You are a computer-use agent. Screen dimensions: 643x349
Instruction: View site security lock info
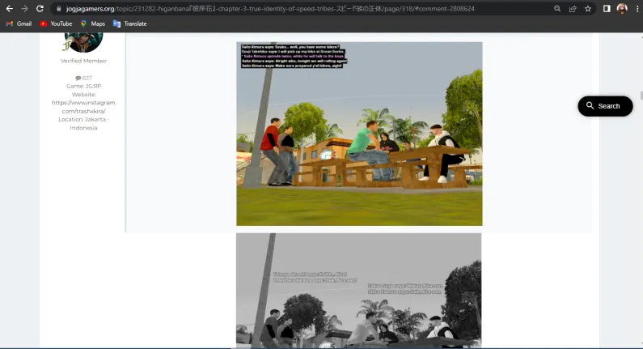59,9
